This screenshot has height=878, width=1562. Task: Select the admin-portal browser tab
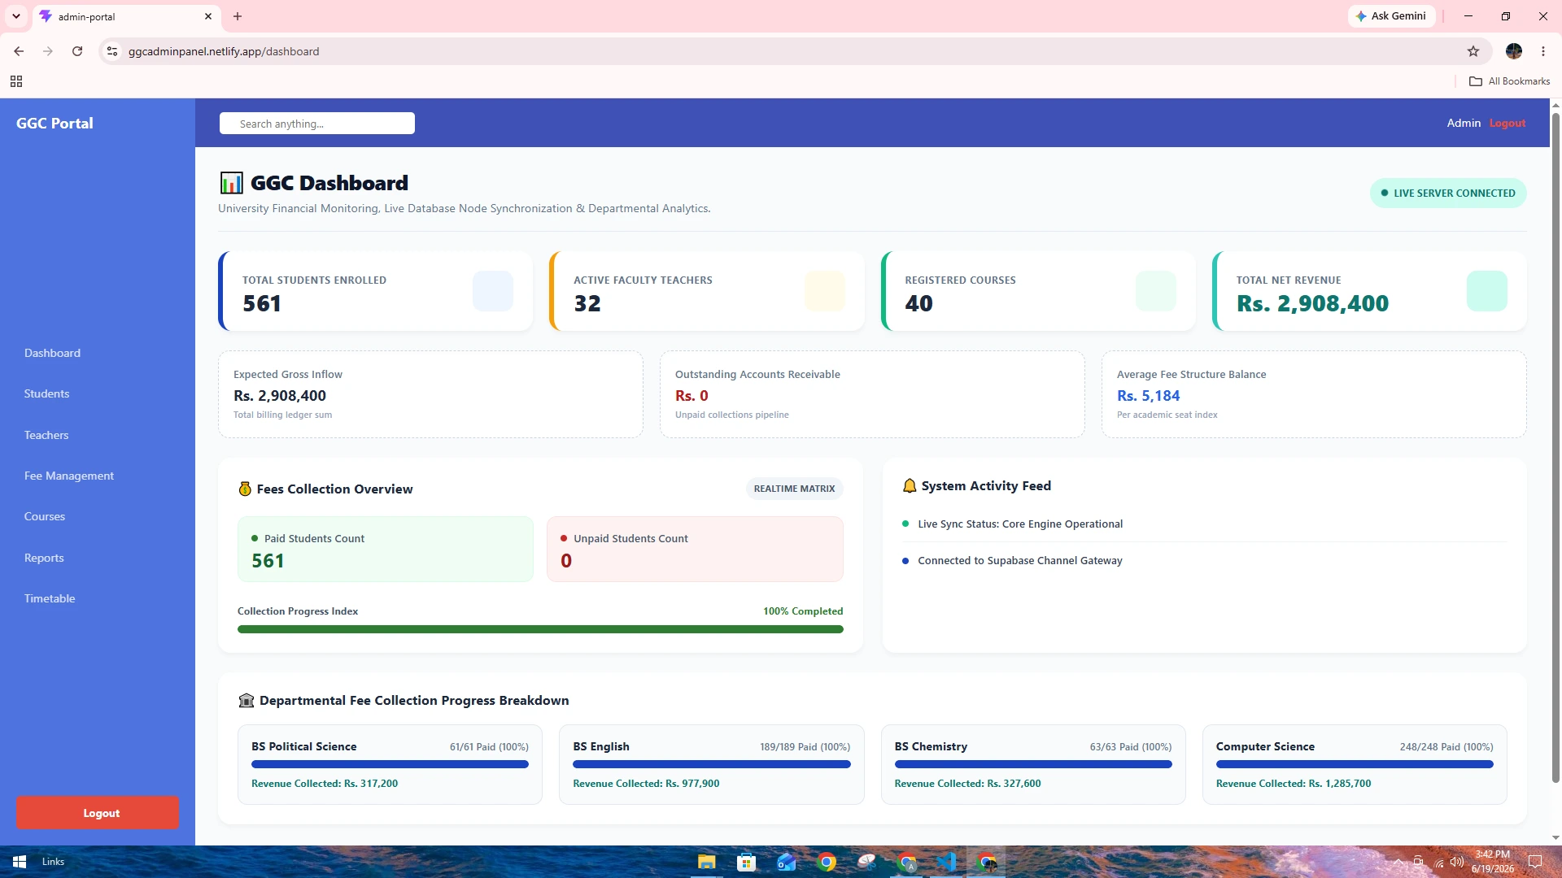click(126, 16)
